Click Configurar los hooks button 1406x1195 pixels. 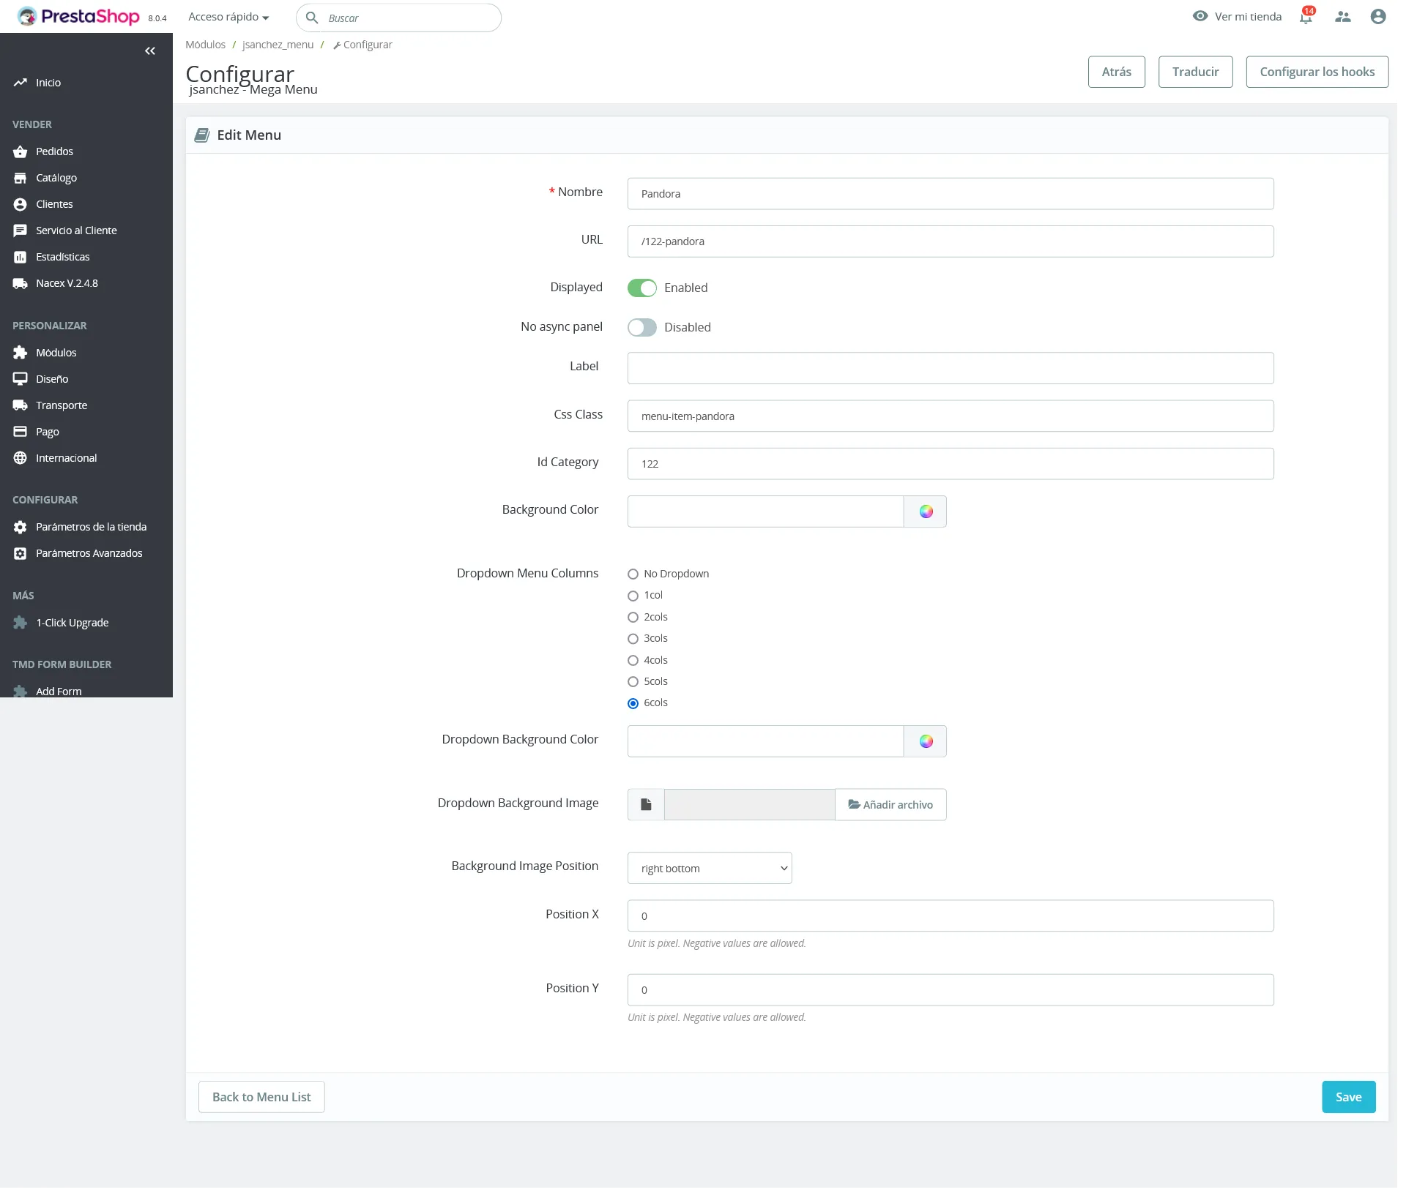pos(1317,72)
